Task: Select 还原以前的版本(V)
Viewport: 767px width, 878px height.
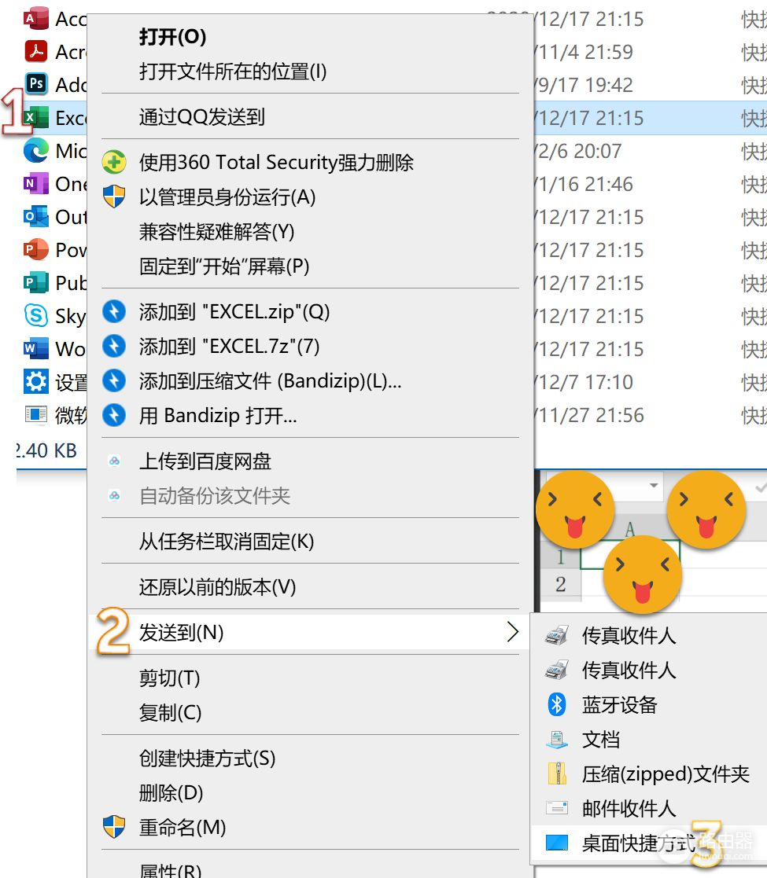Action: coord(217,587)
